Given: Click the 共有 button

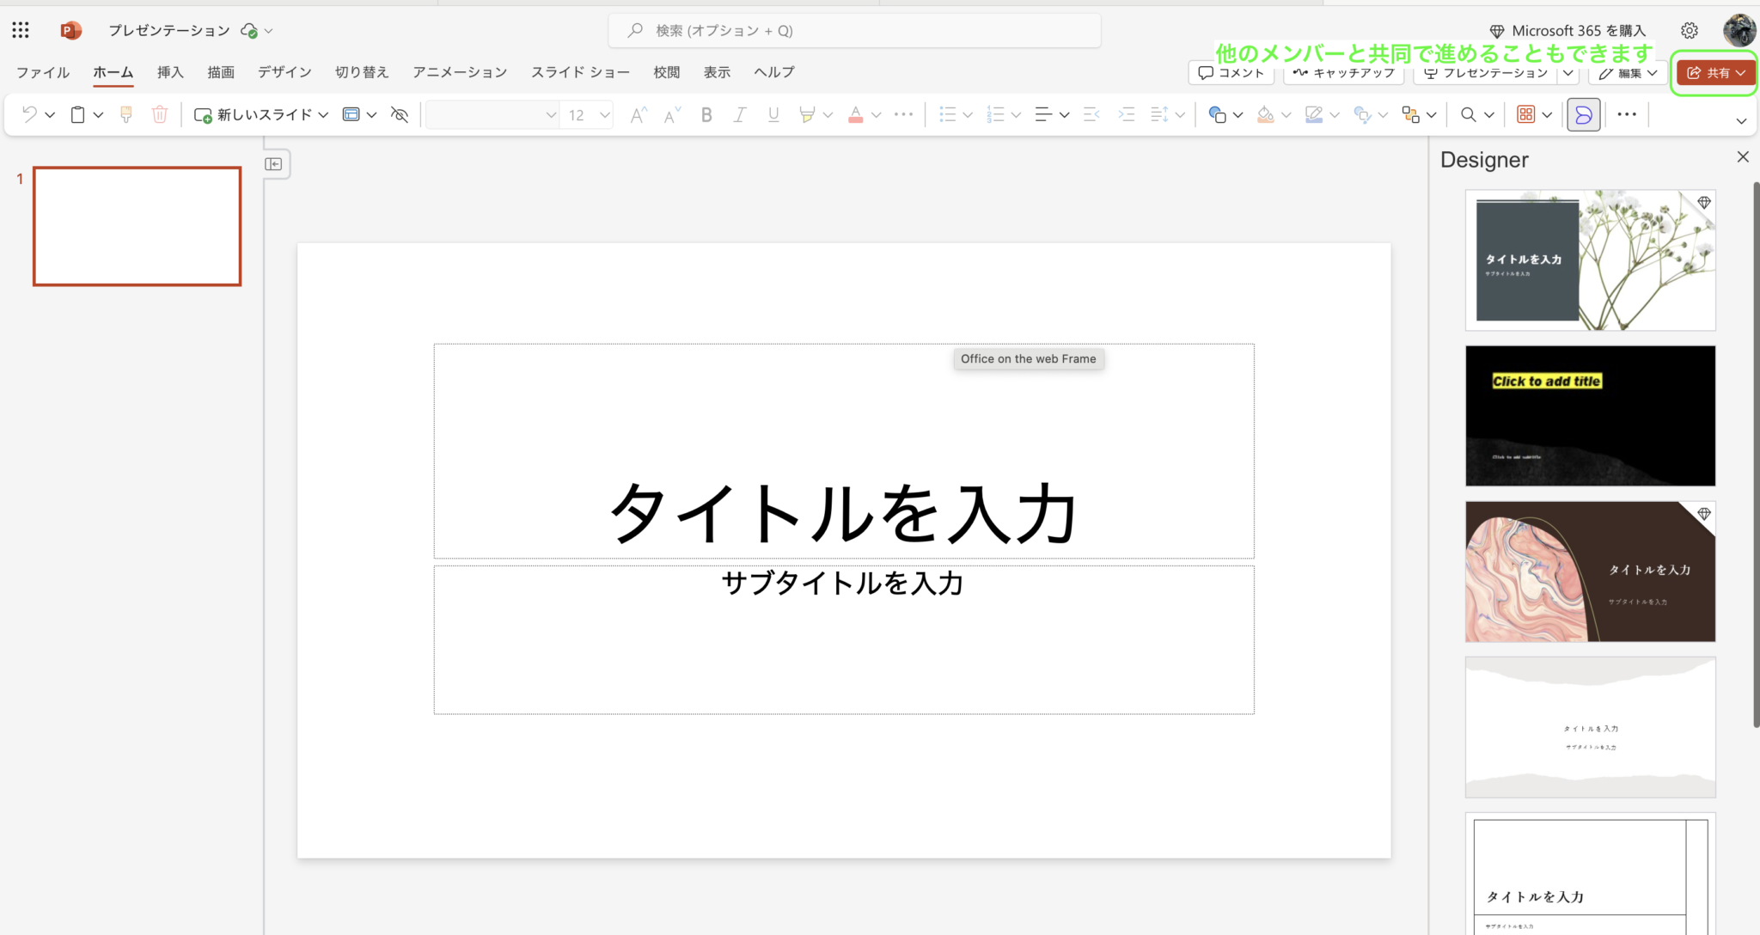Looking at the screenshot, I should (1714, 73).
